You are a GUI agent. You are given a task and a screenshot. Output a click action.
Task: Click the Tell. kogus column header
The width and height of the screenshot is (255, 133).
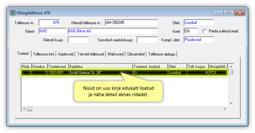click(x=198, y=66)
